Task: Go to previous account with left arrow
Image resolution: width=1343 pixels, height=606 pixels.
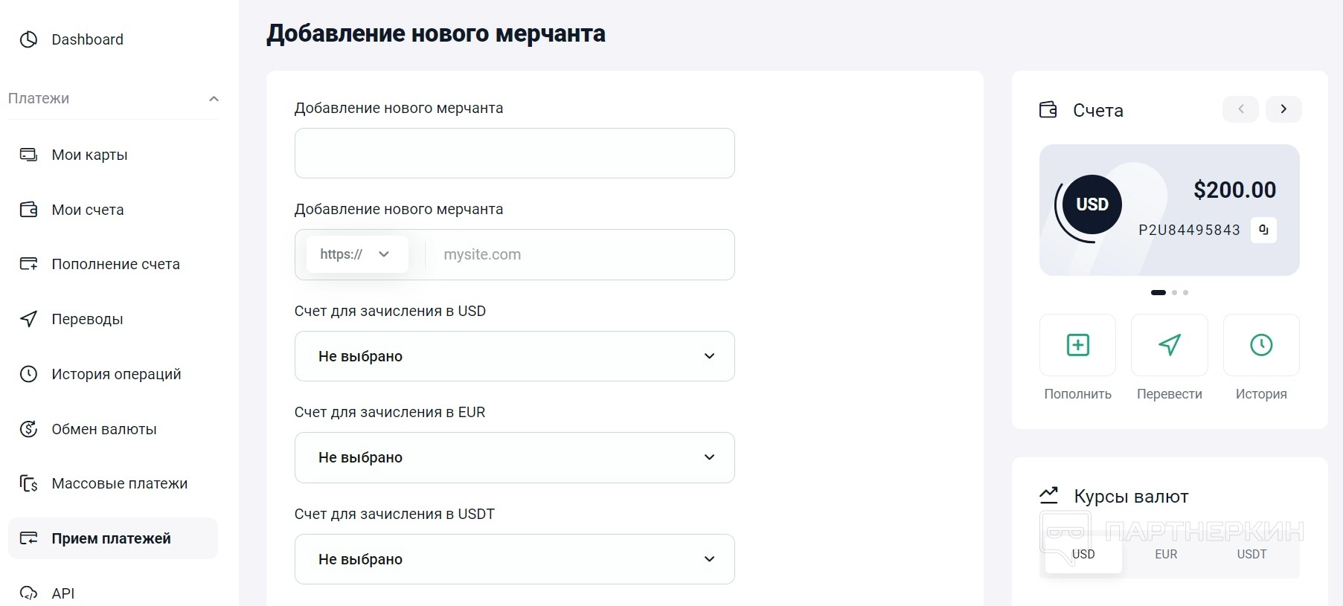Action: pos(1240,109)
